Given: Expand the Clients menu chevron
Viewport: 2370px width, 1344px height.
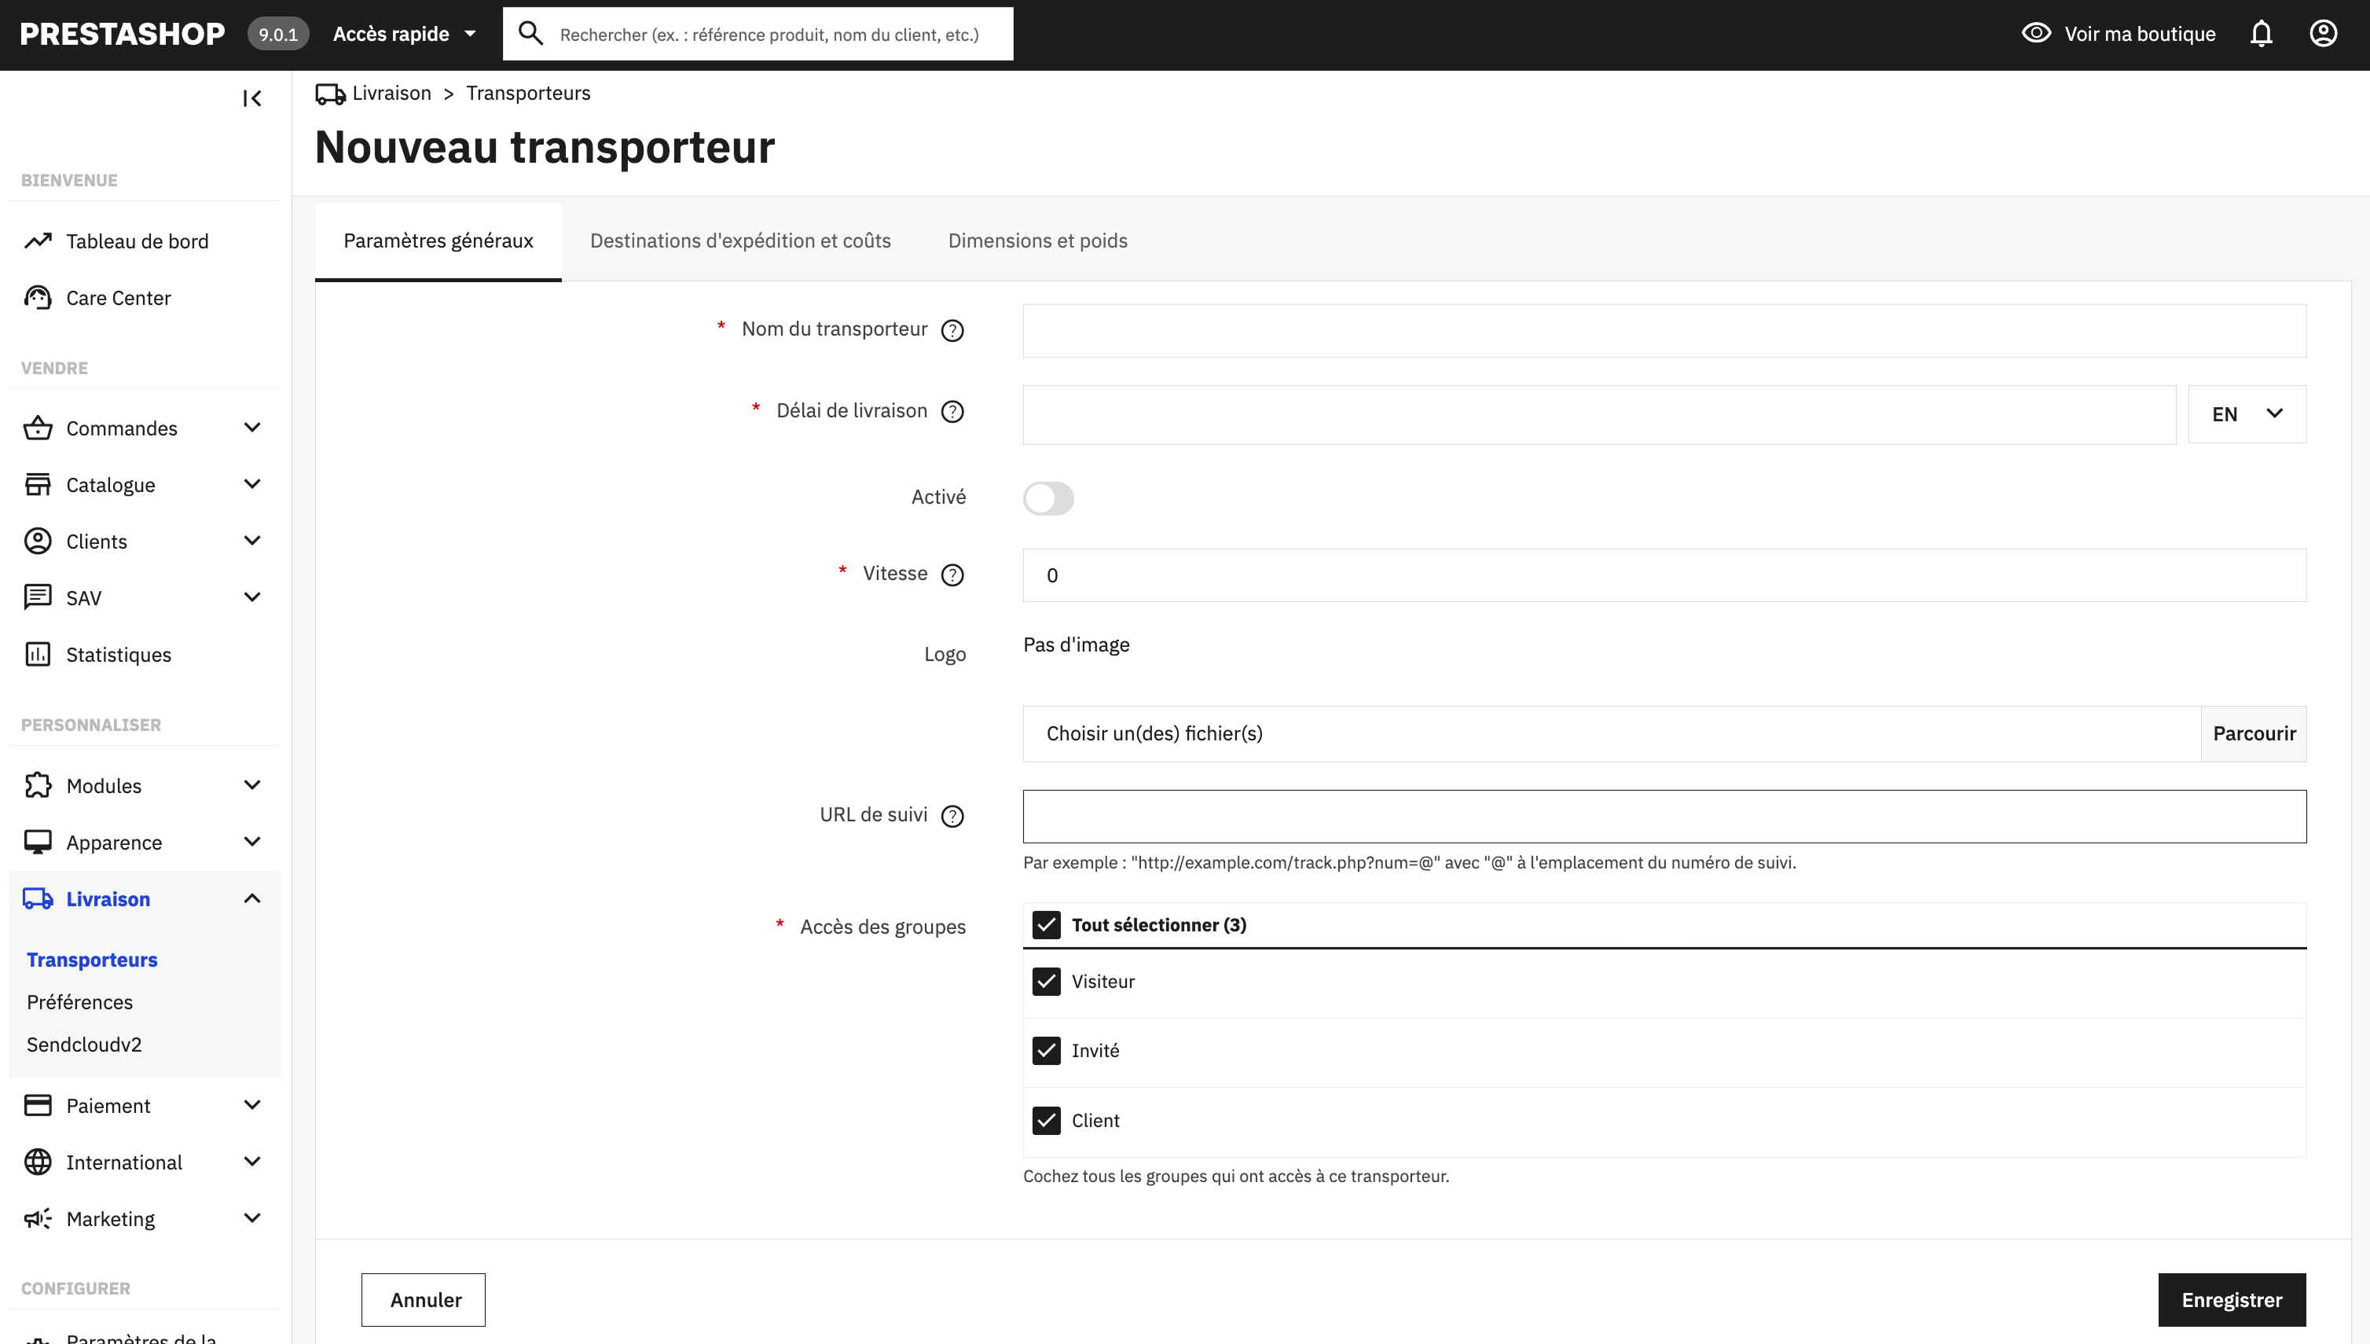Looking at the screenshot, I should pos(252,540).
